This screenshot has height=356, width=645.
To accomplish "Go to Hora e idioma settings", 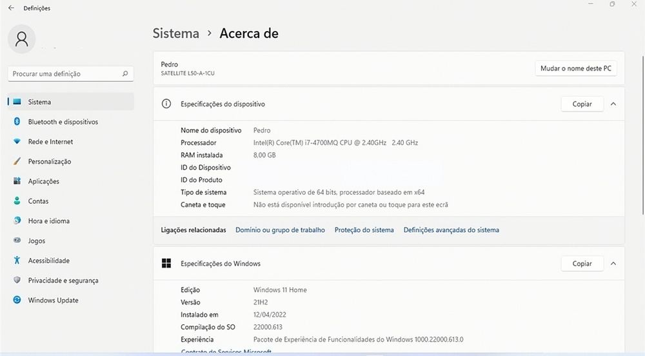I will pos(48,221).
